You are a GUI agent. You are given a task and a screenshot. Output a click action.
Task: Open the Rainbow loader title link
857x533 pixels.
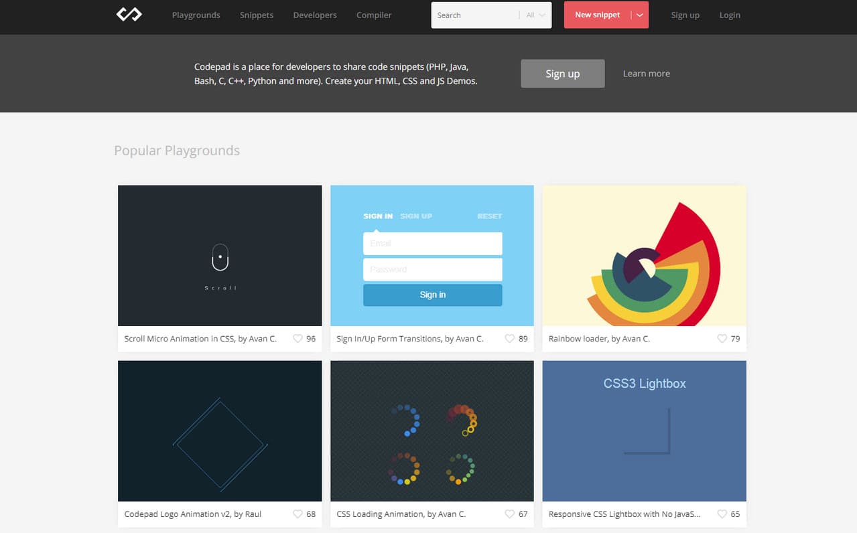point(599,339)
